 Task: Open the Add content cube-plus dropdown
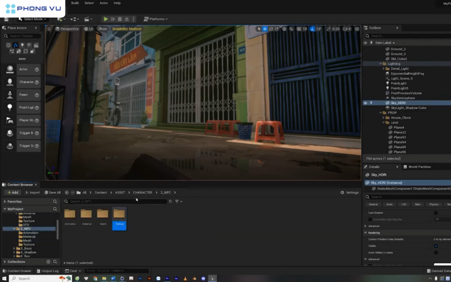(x=61, y=19)
